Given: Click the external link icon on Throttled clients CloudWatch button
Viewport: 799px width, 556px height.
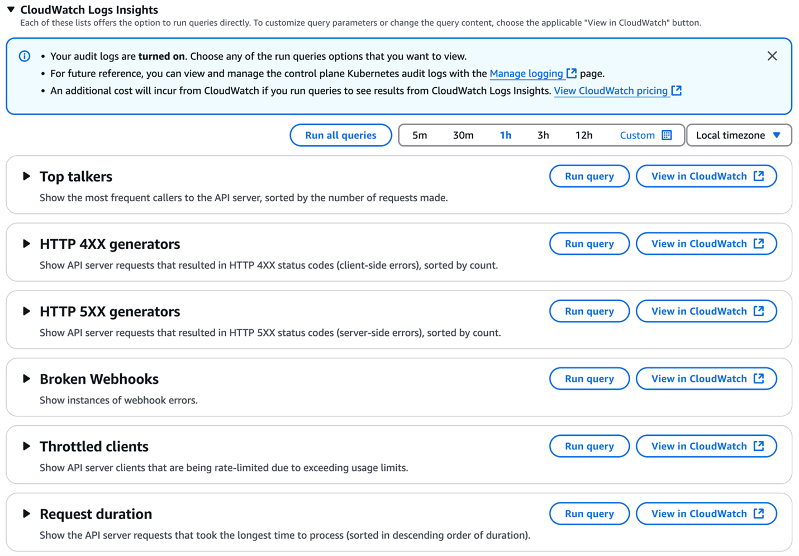Looking at the screenshot, I should point(759,446).
